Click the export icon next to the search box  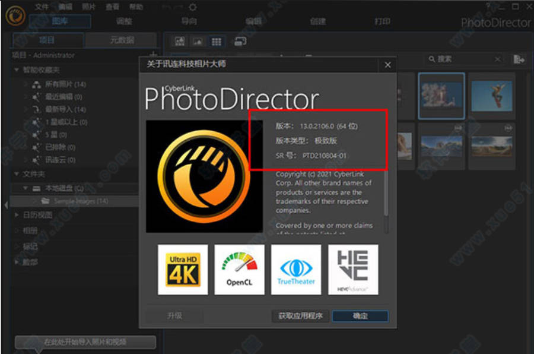(x=519, y=59)
